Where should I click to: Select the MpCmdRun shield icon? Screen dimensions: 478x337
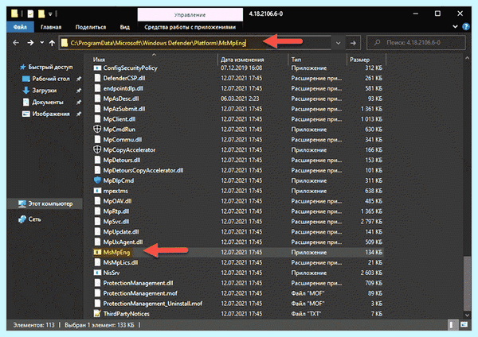pos(97,130)
